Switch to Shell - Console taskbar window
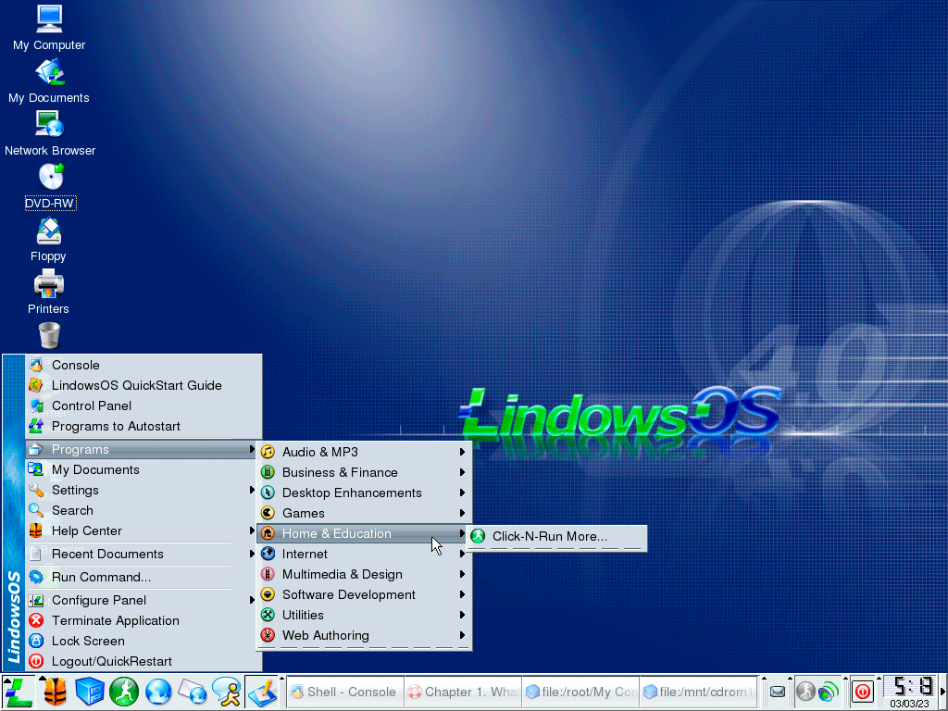This screenshot has height=711, width=948. pyautogui.click(x=344, y=692)
